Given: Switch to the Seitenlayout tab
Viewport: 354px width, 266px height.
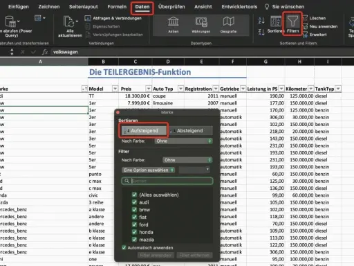Looking at the screenshot, I should [84, 7].
